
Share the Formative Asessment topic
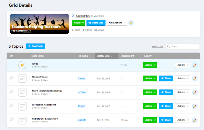[166, 106]
